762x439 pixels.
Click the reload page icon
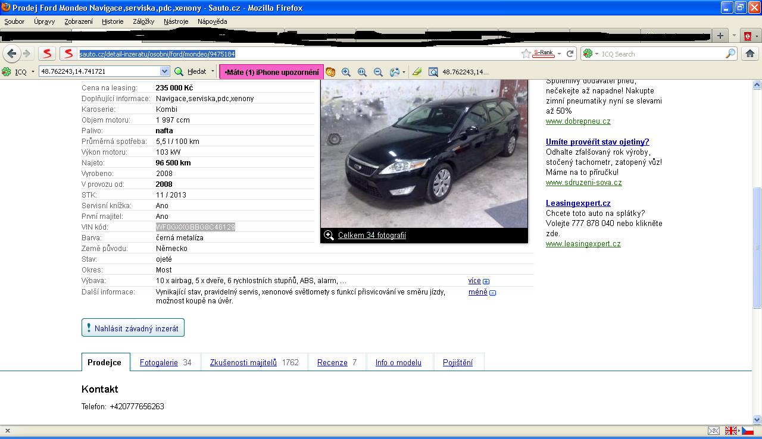(x=570, y=54)
